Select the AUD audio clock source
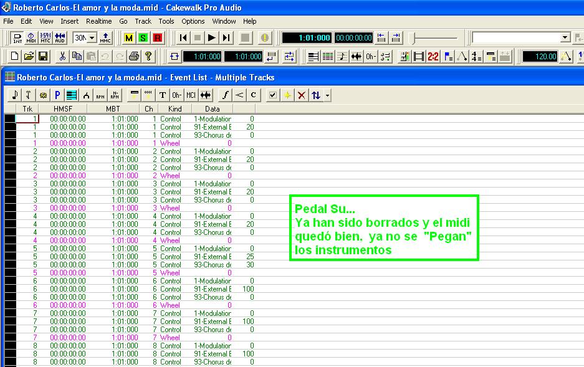This screenshot has width=584, height=367. tap(60, 37)
